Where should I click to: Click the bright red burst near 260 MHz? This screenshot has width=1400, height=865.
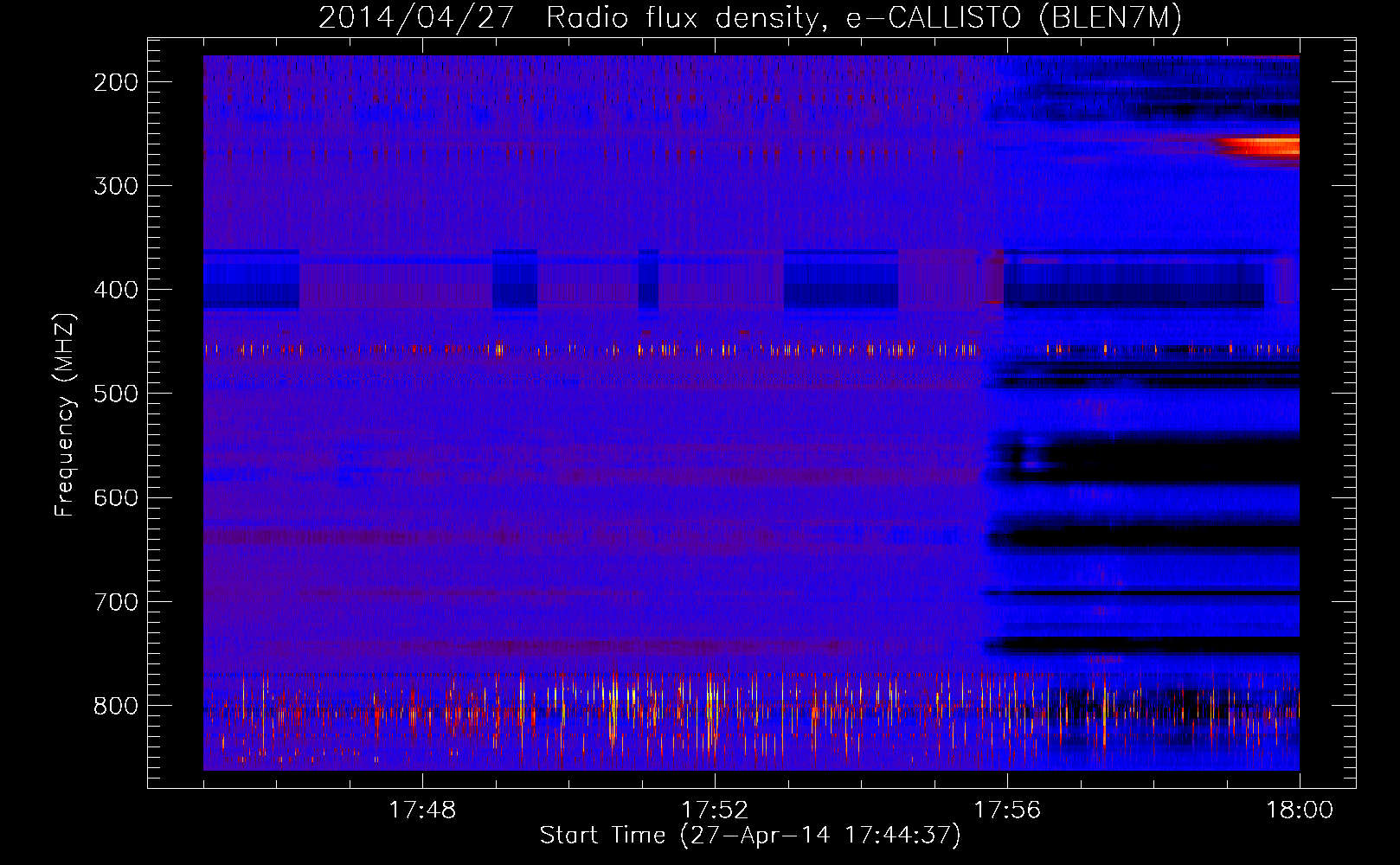[1259, 145]
